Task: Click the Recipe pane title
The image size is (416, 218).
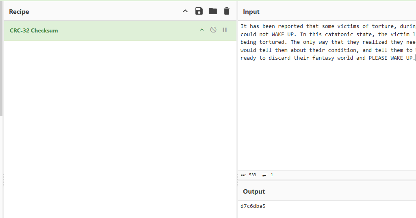Action: click(x=19, y=12)
